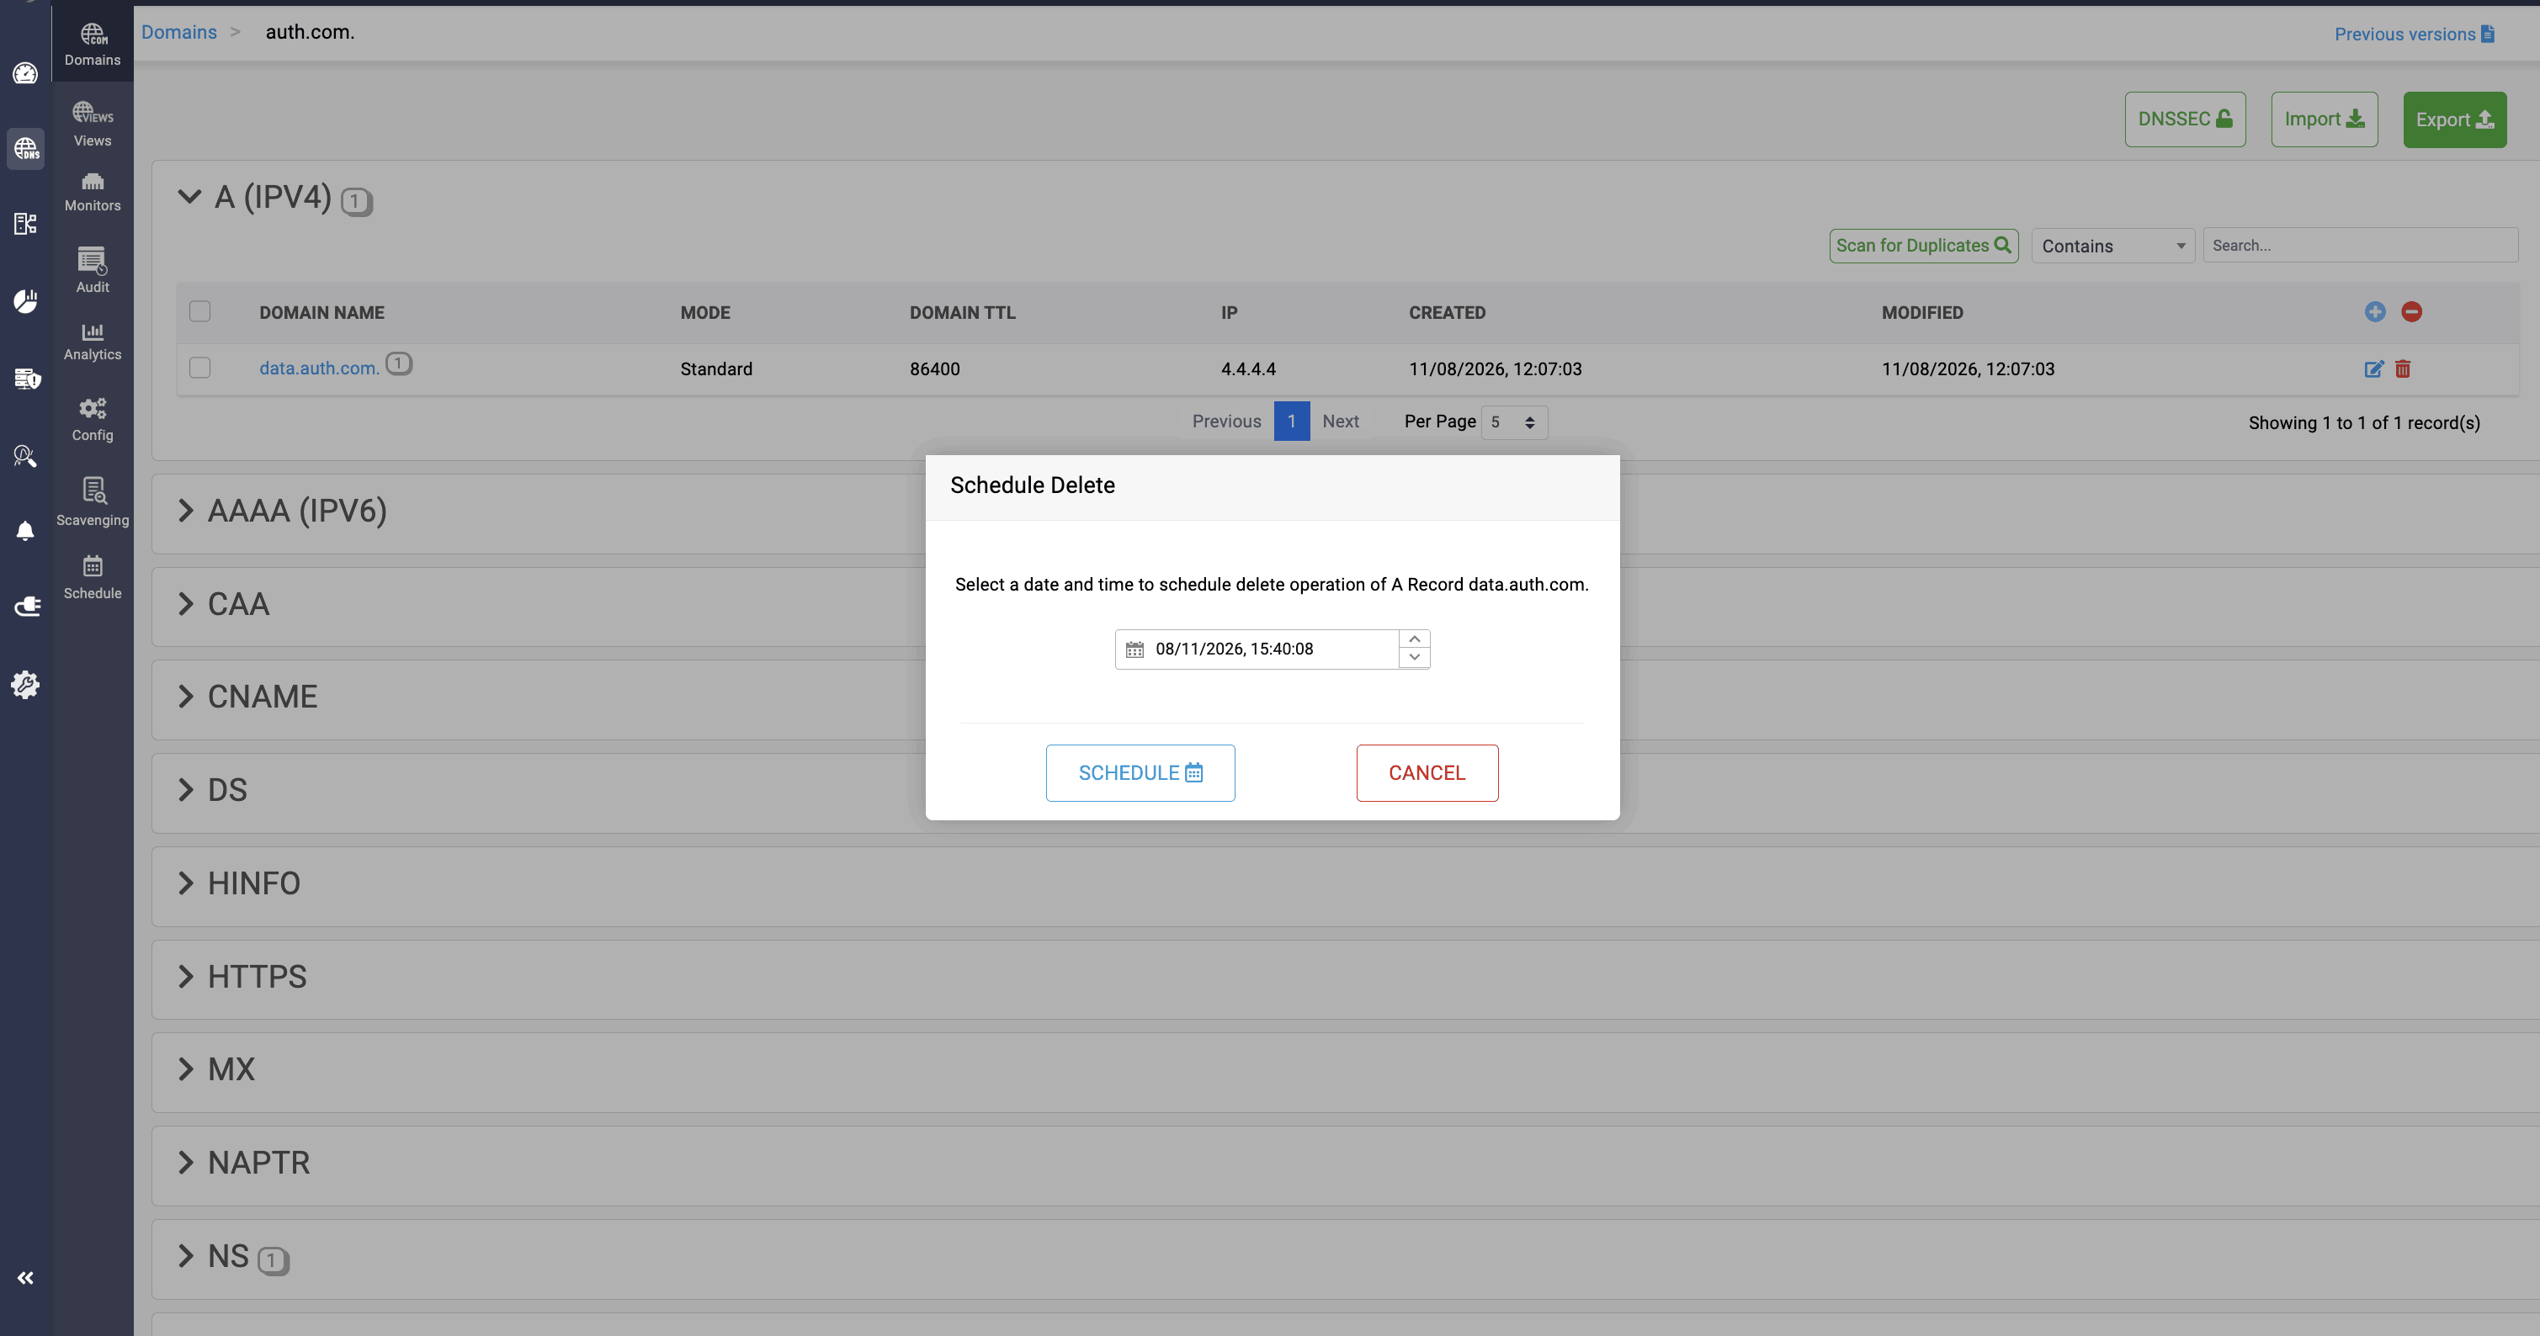This screenshot has height=1336, width=2540.
Task: Open the Audit sidebar item
Action: point(93,269)
